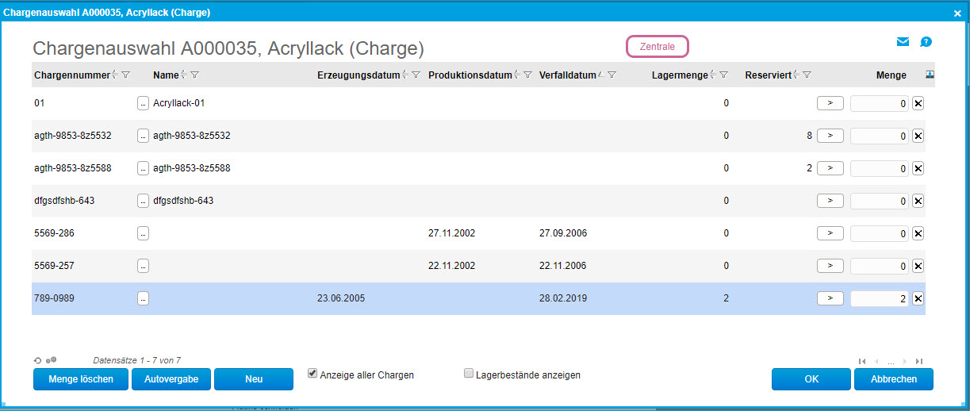Click the Menge input for agth-9853-8z5532

(880, 136)
